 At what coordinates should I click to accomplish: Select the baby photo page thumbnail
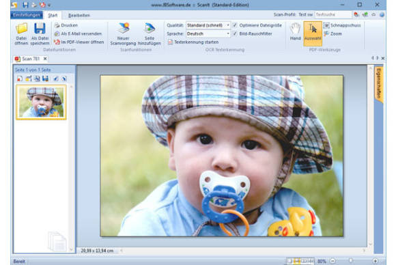click(x=41, y=102)
